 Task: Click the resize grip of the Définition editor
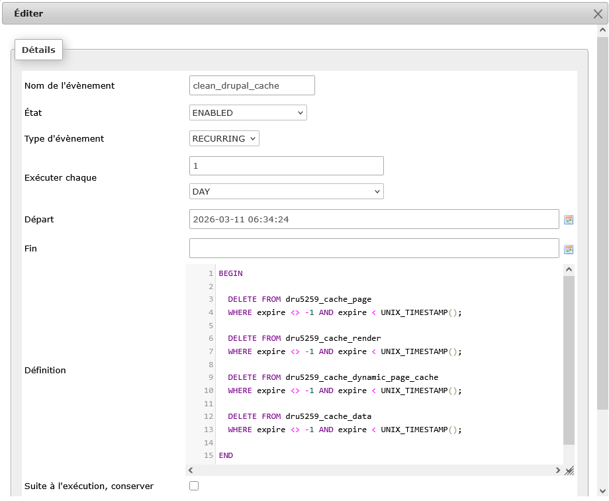point(569,470)
